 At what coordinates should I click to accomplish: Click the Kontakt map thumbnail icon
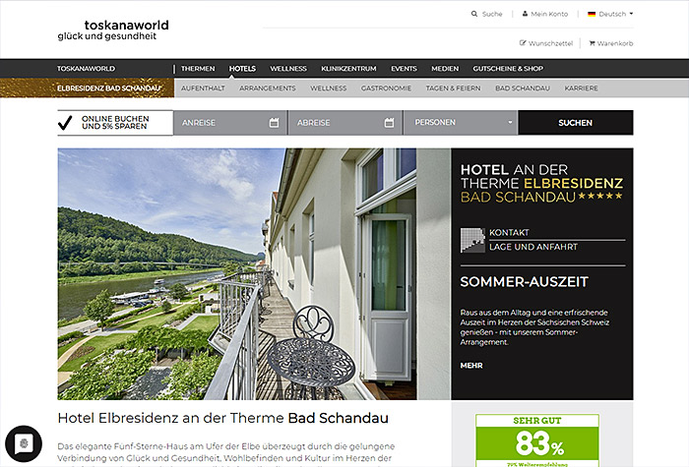click(x=472, y=240)
